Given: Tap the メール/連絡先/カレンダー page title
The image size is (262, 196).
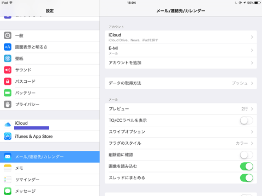Looking at the screenshot, I should (x=181, y=11).
